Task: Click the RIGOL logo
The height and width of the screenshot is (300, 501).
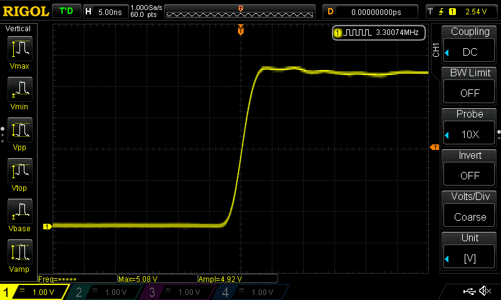Action: pyautogui.click(x=25, y=11)
